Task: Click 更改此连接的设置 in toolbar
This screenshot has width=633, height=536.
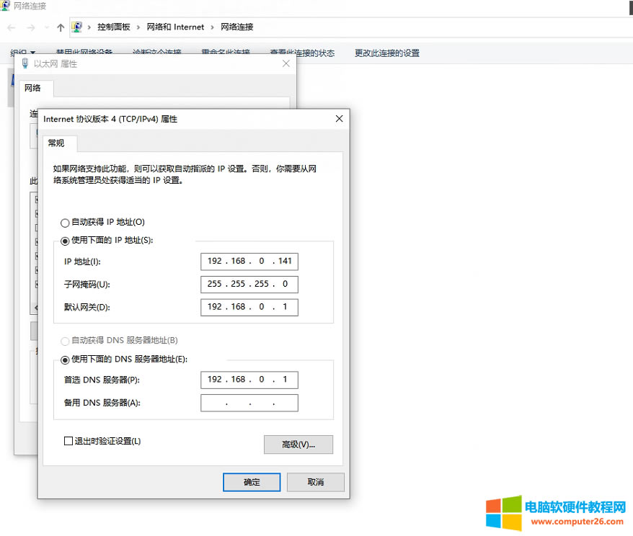Action: 386,53
